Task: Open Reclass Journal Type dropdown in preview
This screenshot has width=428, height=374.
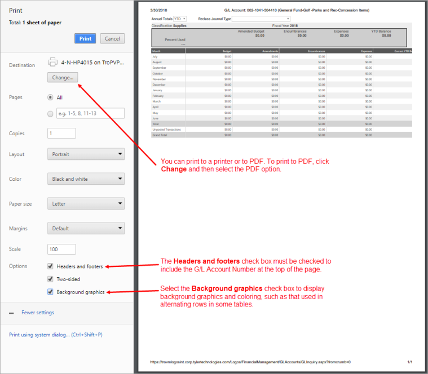Action: click(x=262, y=19)
